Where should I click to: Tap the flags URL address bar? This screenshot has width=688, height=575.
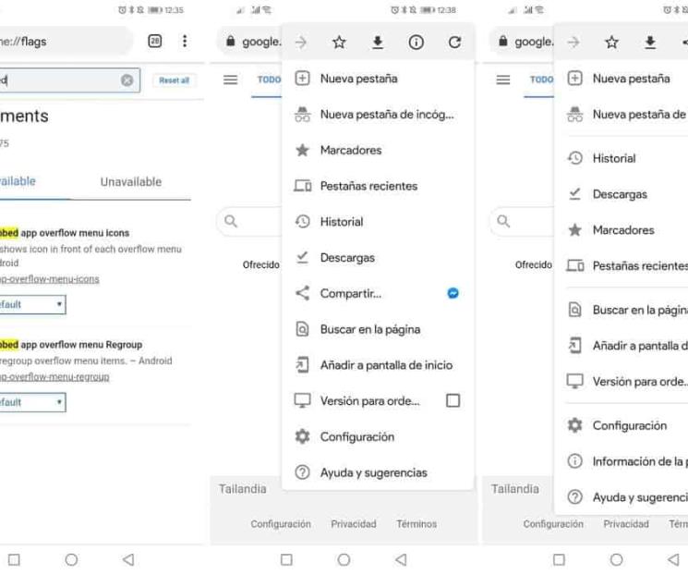66,42
